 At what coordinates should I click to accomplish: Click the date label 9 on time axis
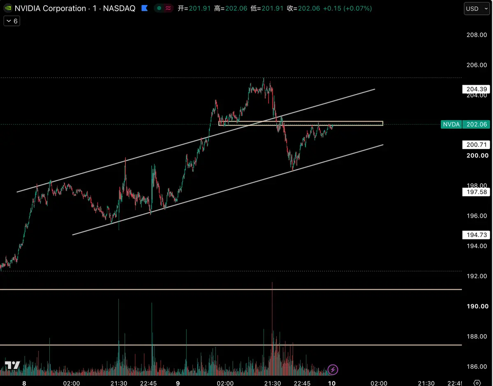178,383
